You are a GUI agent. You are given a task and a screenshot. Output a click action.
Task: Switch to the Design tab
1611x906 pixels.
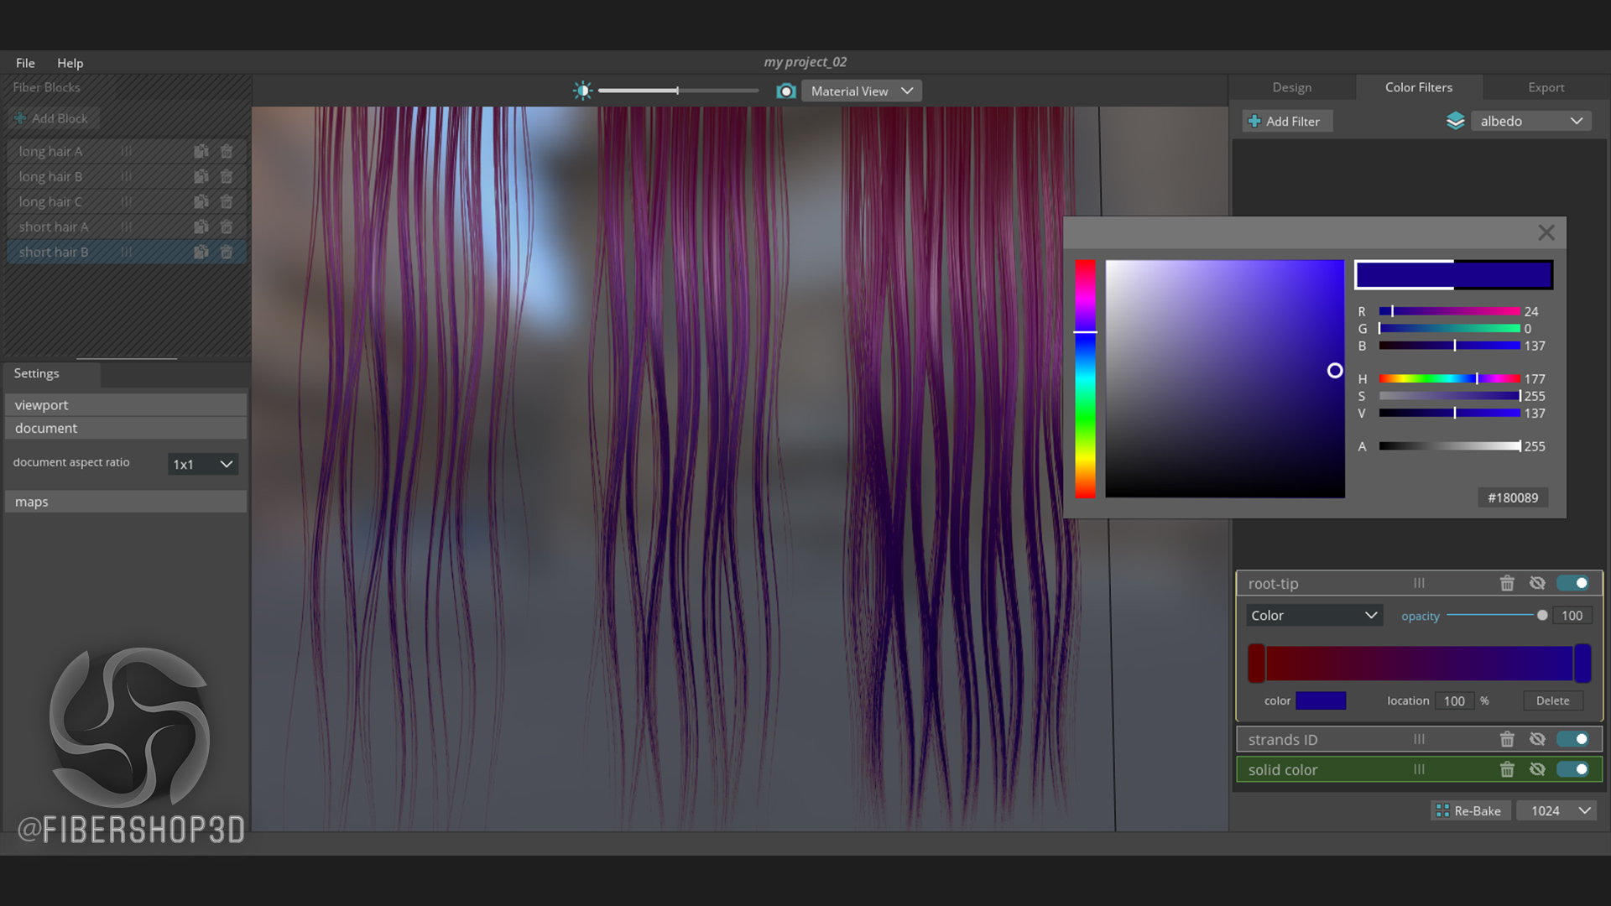tap(1291, 87)
